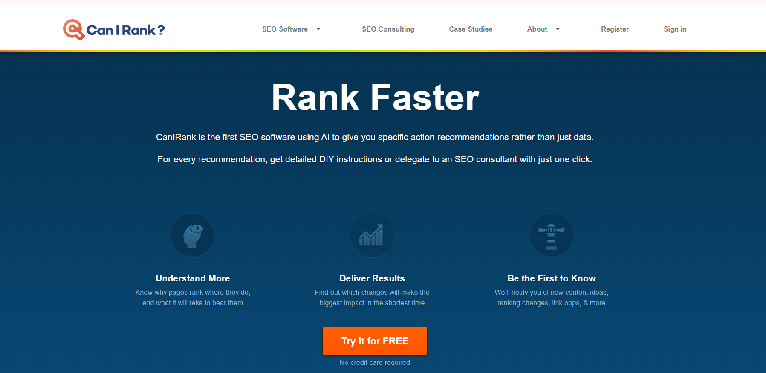Click the CanIRank magnifier logo icon
Viewport: 766px width, 373px height.
(x=74, y=30)
